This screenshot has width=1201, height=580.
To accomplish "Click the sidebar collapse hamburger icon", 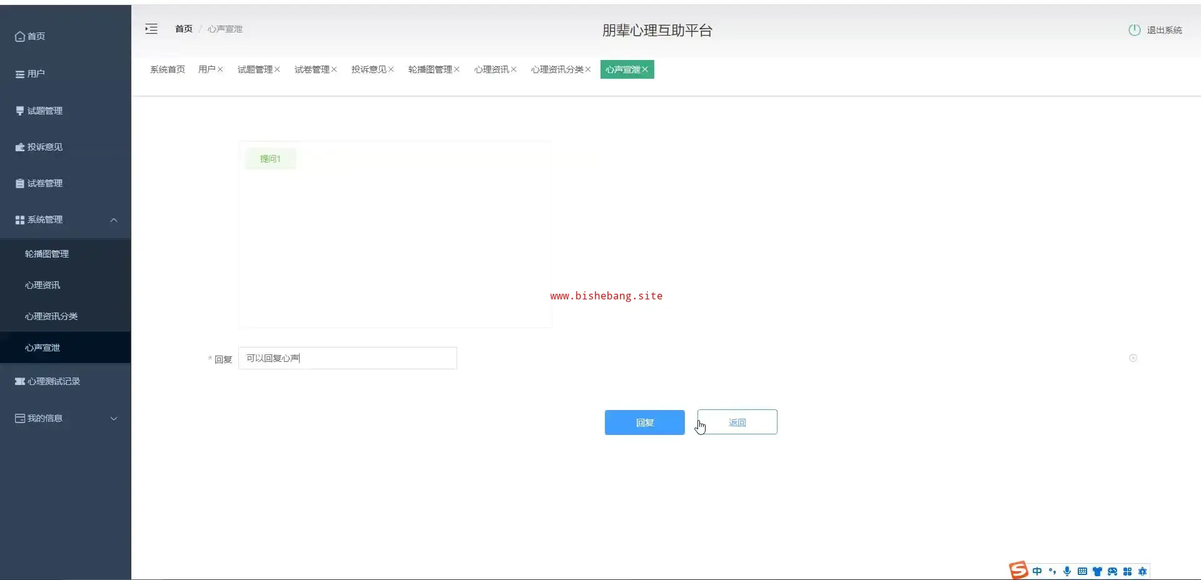I will pos(151,29).
